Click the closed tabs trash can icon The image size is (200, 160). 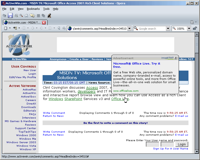point(192,22)
